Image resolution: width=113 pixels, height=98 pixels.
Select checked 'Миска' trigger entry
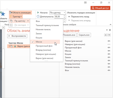45,42
